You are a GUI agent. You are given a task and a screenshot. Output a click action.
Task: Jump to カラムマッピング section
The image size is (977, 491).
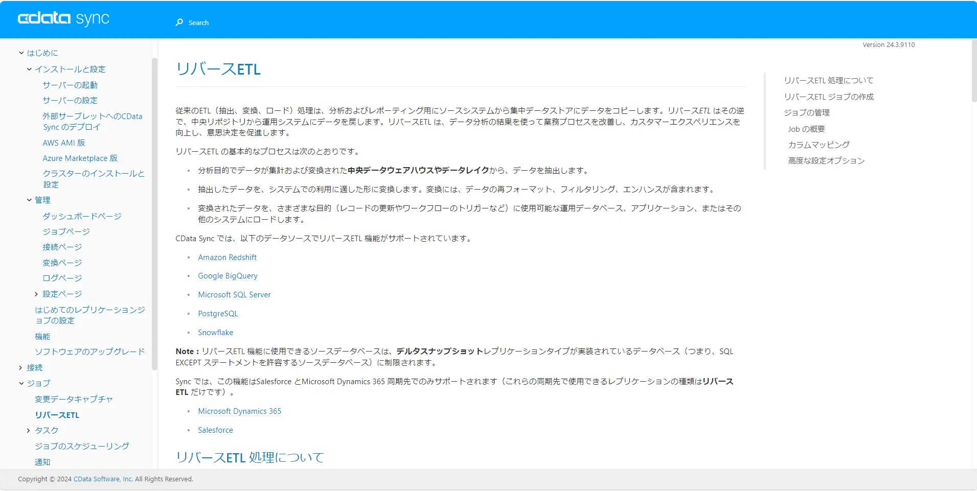(819, 145)
